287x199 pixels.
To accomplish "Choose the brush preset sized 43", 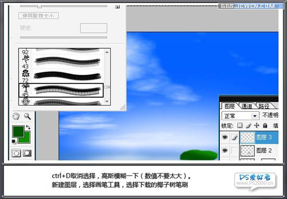I will pos(61,62).
